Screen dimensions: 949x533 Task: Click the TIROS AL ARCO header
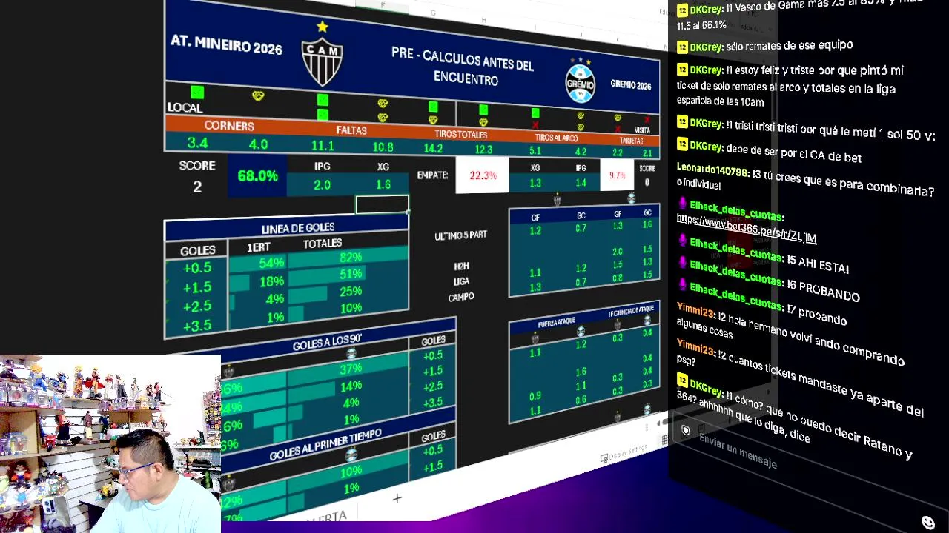(557, 138)
